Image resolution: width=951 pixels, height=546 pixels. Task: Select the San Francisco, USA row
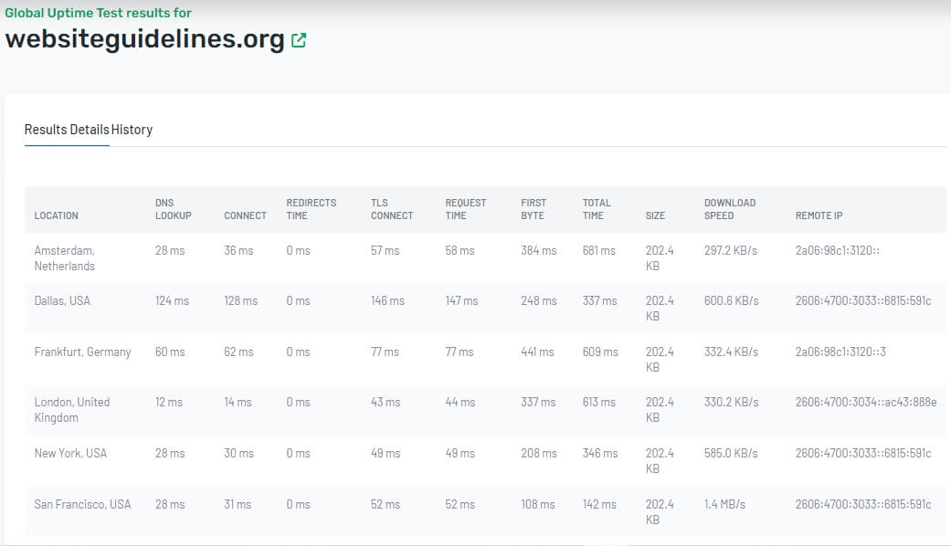coord(82,504)
